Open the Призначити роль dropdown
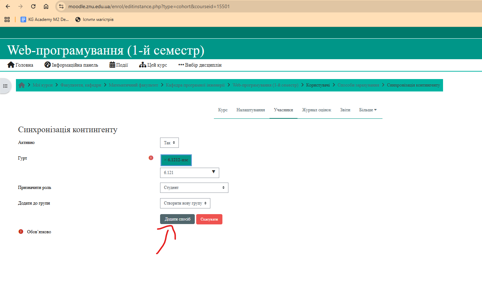 point(194,188)
